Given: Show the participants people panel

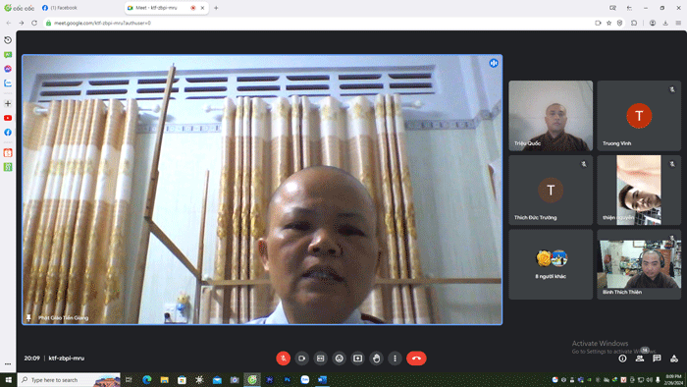Looking at the screenshot, I should click(x=640, y=359).
